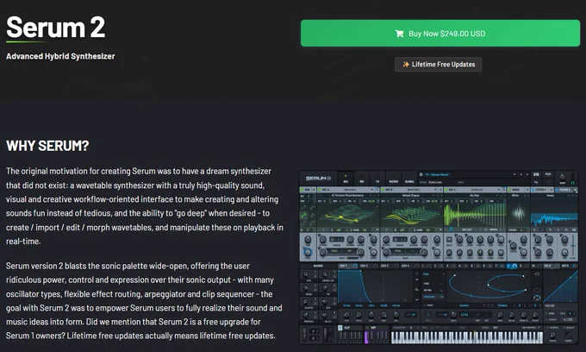Toggle the FILTER 2 enable switch
The height and width of the screenshot is (352, 586).
pyautogui.click(x=558, y=190)
